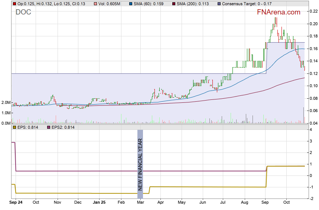The image size is (319, 210).
Task: Click the Jul label on time axis
Action: (223, 203)
